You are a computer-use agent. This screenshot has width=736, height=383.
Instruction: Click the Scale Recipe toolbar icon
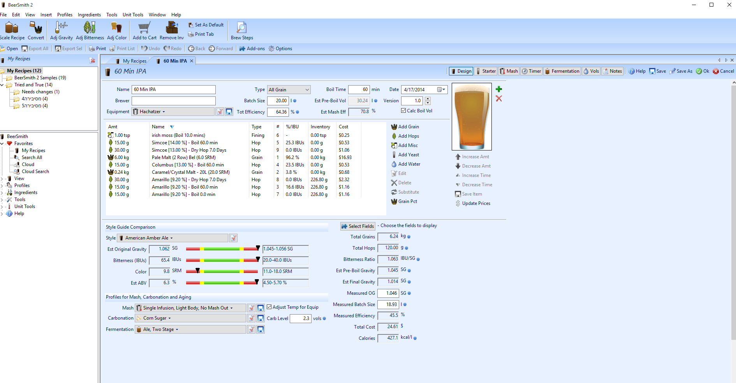click(x=12, y=31)
